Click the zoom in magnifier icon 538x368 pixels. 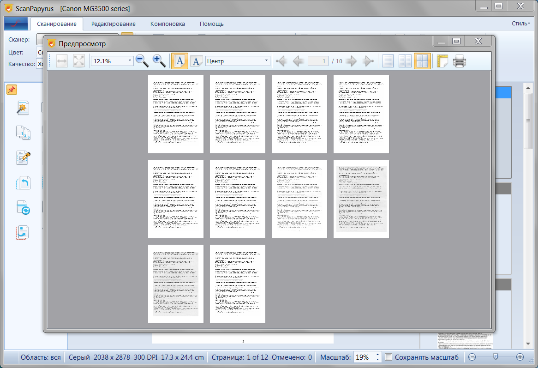(159, 60)
